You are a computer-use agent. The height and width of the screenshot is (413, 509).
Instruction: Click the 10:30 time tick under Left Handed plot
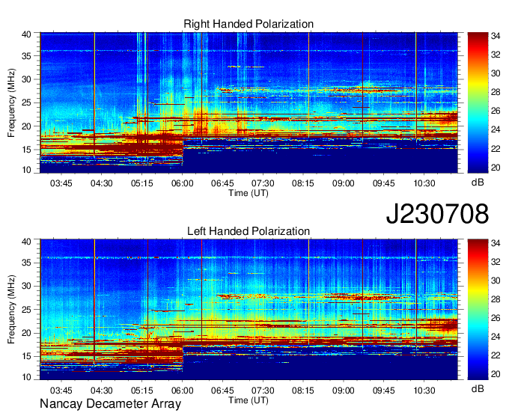[x=424, y=391]
